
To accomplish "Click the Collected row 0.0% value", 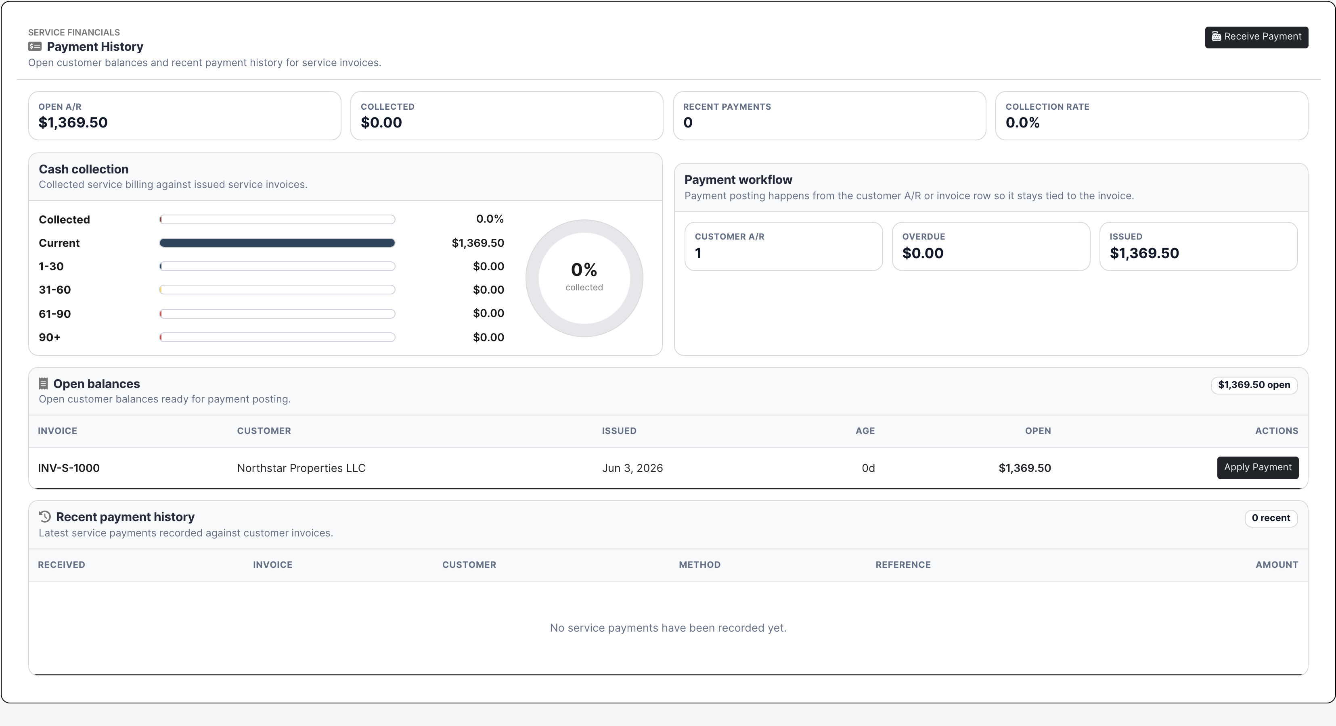I will (x=490, y=219).
